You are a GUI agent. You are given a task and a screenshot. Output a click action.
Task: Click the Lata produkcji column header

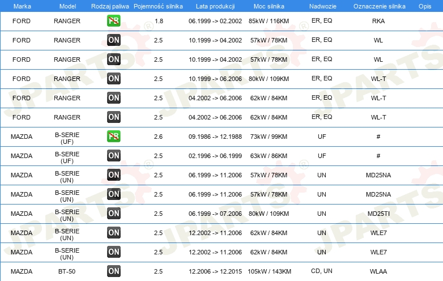pos(215,6)
